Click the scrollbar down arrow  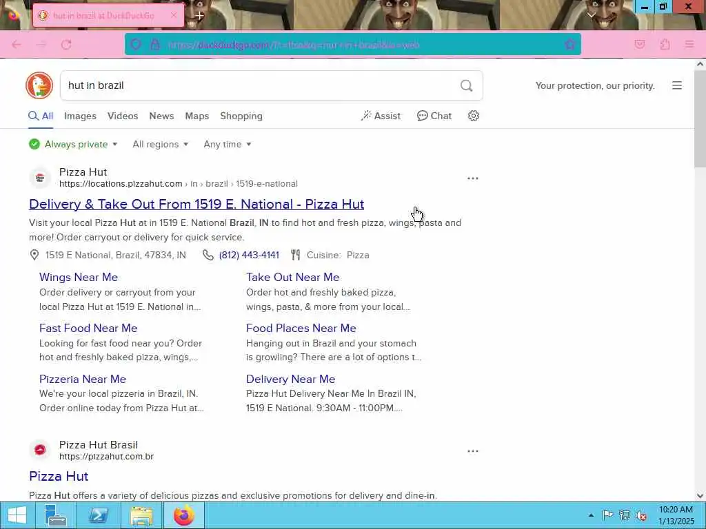coord(700,496)
